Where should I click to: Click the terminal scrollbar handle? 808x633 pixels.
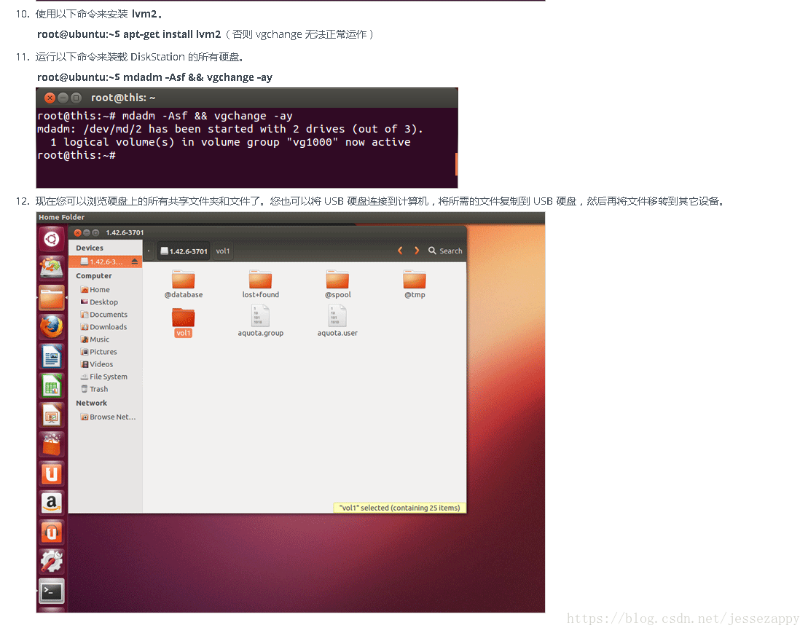click(x=456, y=164)
